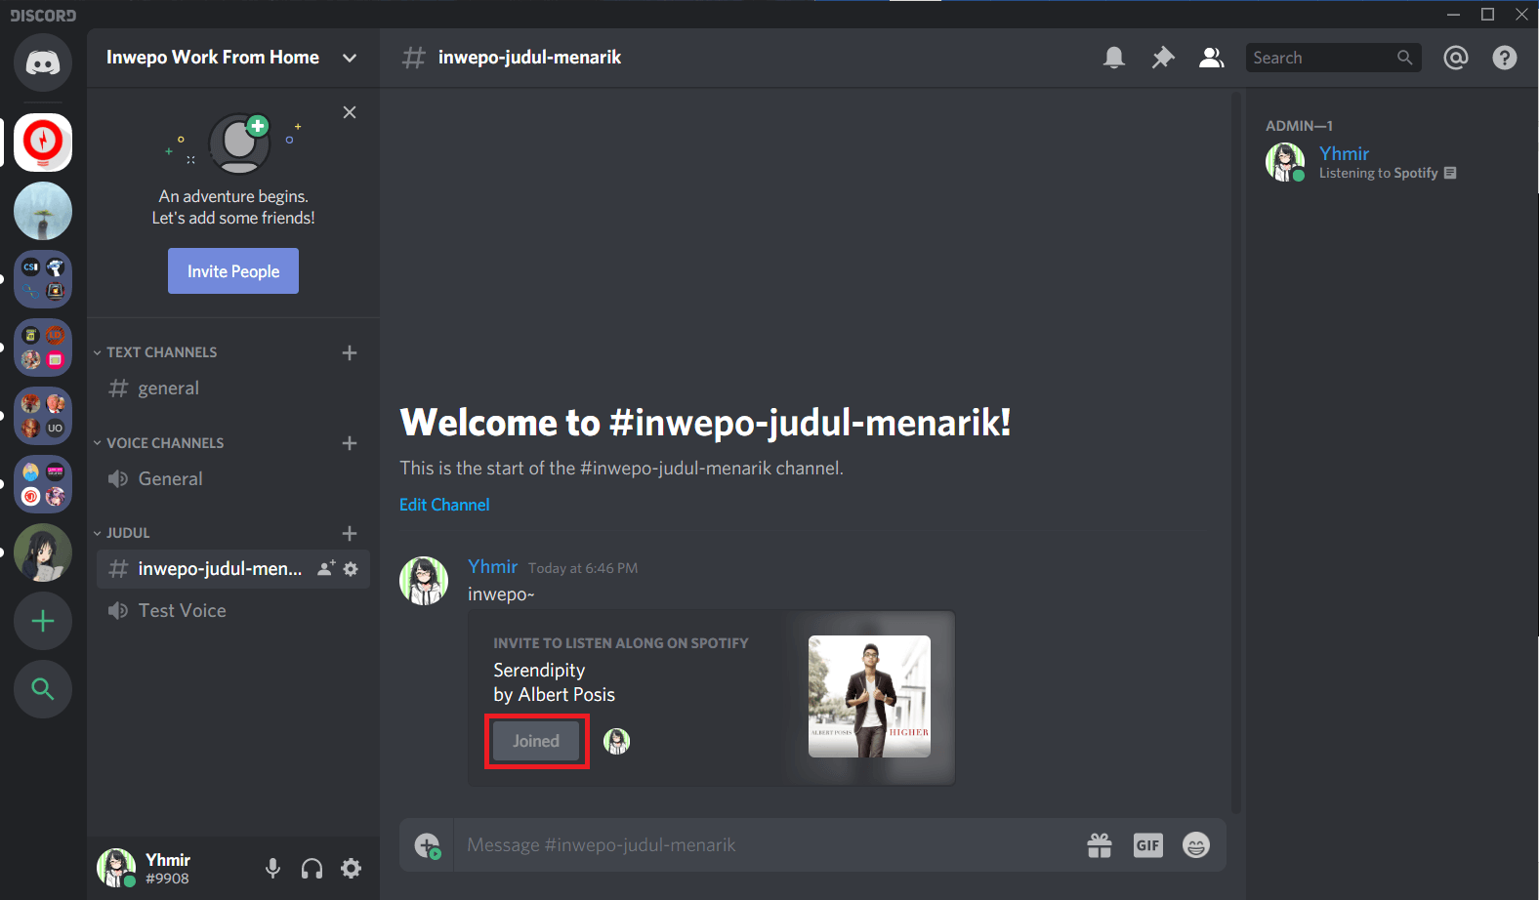
Task: Show pinned messages
Action: (1163, 58)
